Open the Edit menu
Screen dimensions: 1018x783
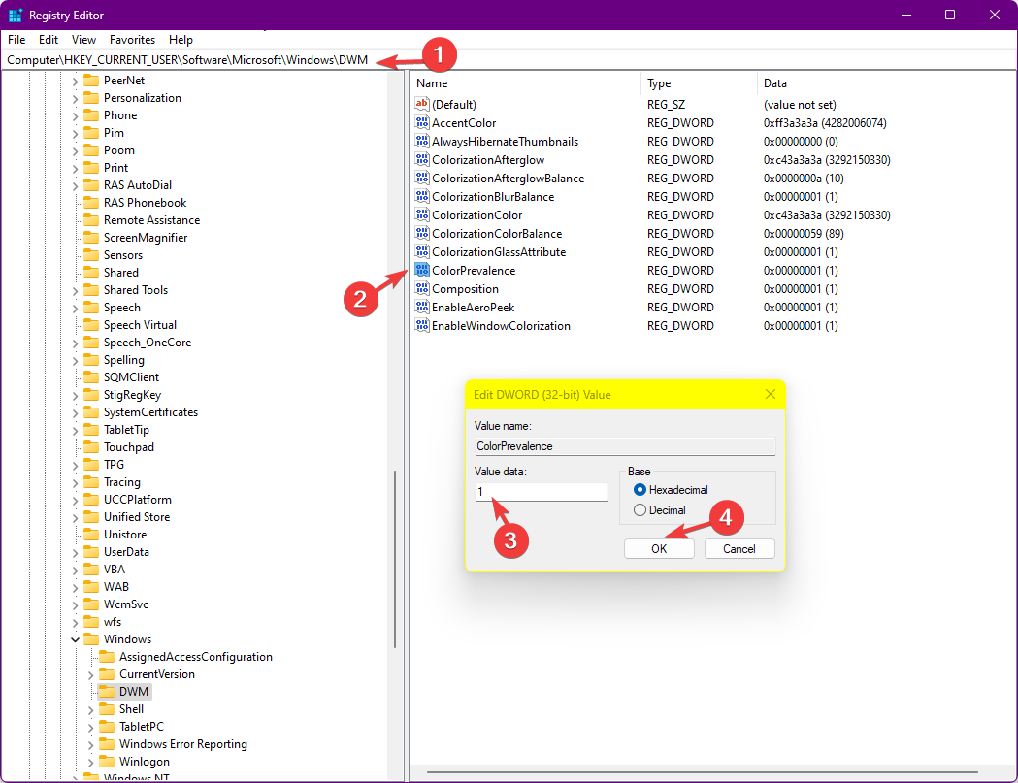[x=48, y=40]
